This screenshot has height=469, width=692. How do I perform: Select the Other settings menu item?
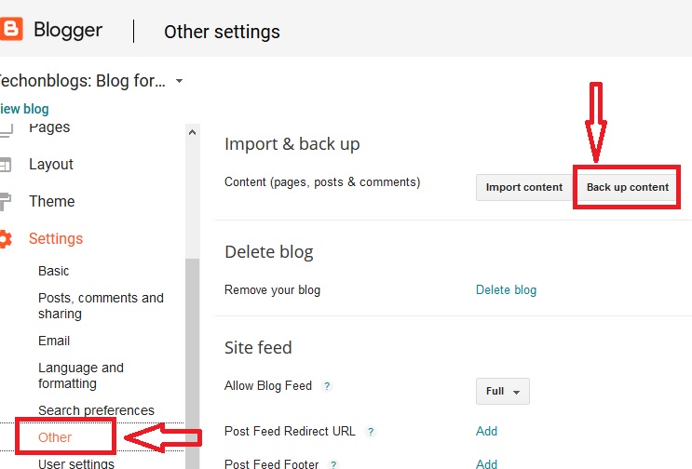[55, 436]
